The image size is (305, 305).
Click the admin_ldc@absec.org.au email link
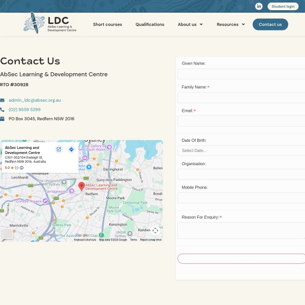coord(35,100)
